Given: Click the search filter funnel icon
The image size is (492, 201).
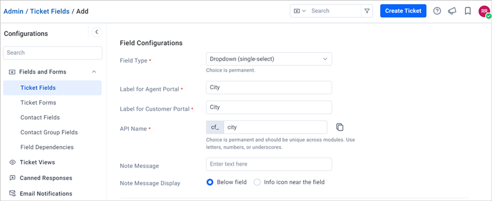Looking at the screenshot, I should (x=367, y=11).
